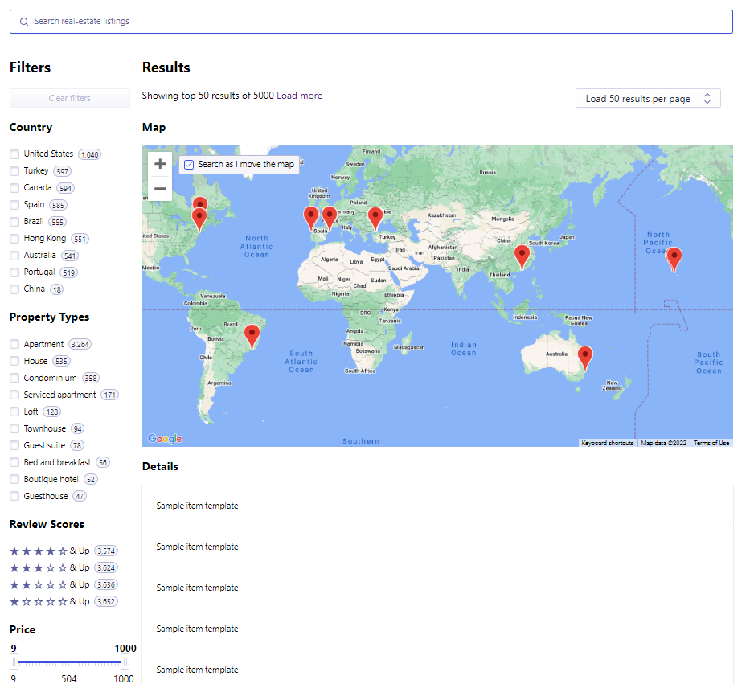This screenshot has width=754, height=684.
Task: Click the map pin near Hong Kong
Action: [x=522, y=256]
